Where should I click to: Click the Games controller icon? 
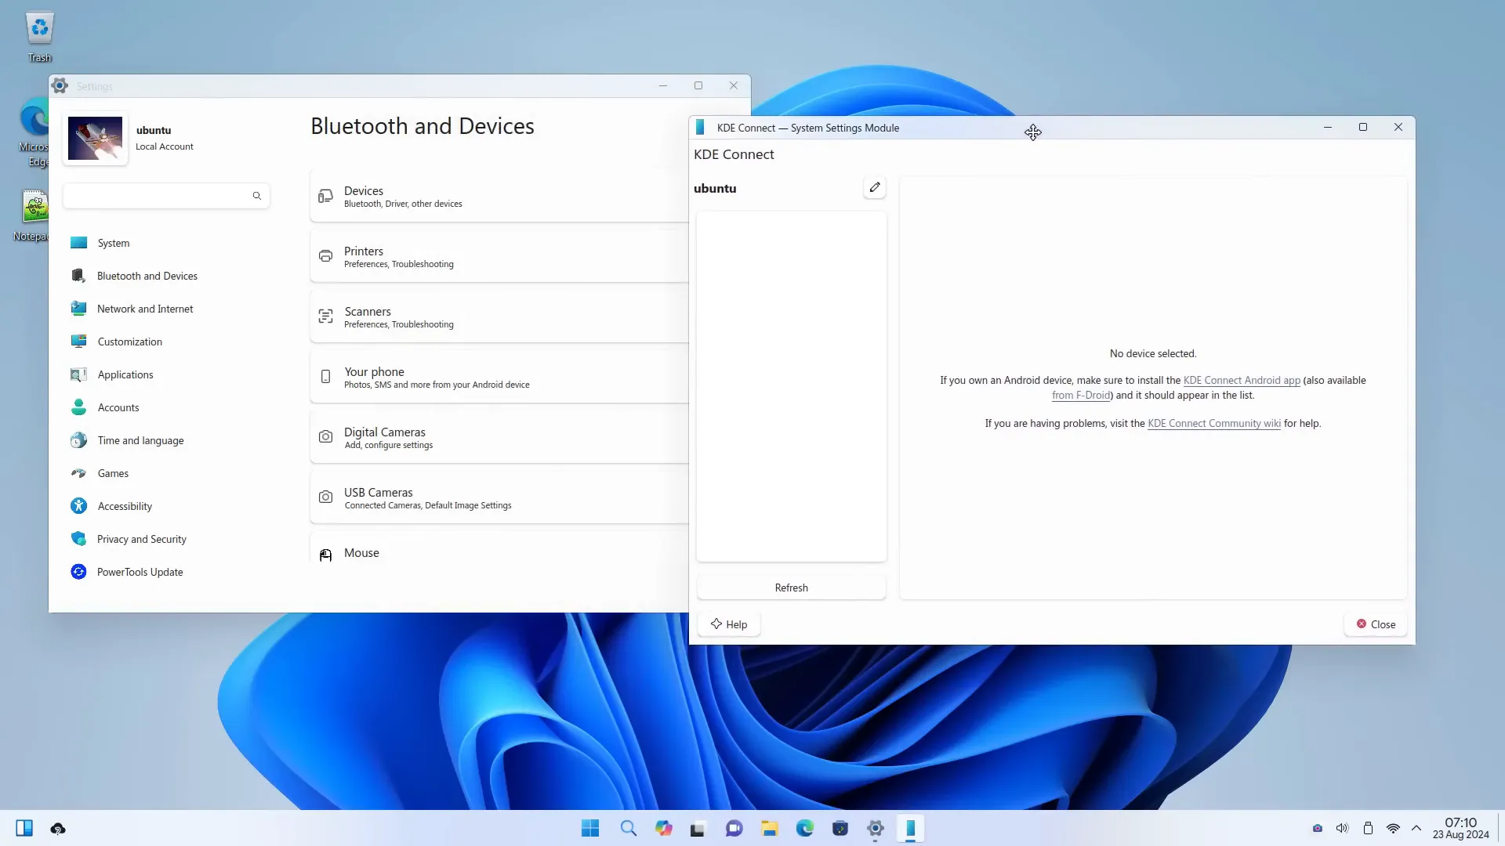[78, 473]
